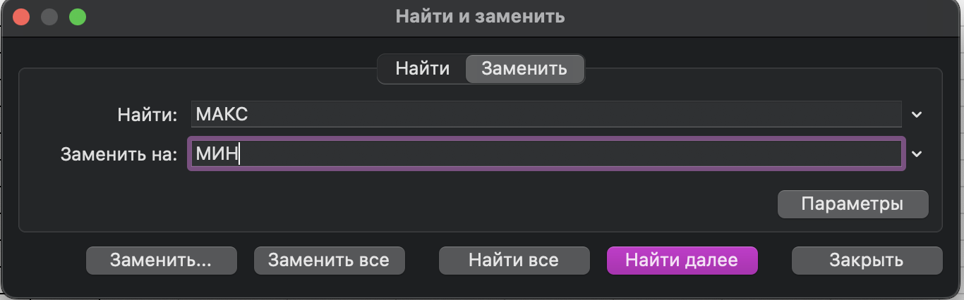The image size is (964, 300).
Task: Click the green zoom window button
Action: click(77, 17)
